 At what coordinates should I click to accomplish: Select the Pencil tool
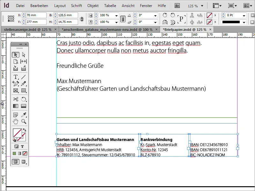pyautogui.click(x=24, y=84)
